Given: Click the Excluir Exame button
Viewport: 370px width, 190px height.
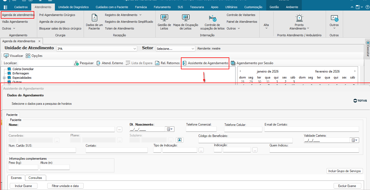Looking at the screenshot, I should point(347,186).
